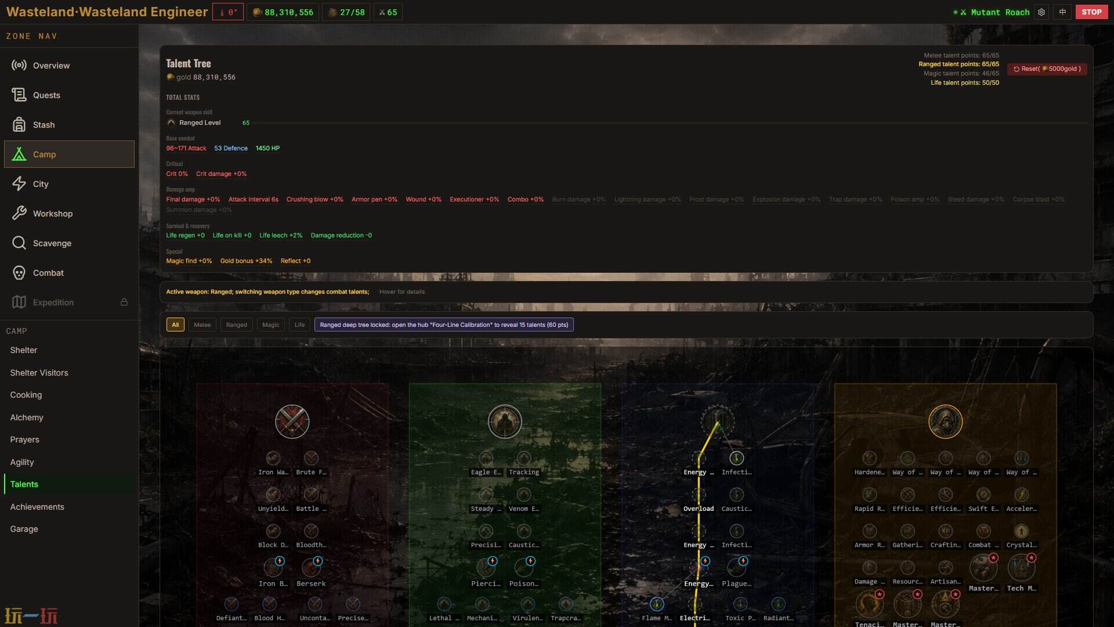This screenshot has width=1114, height=627.
Task: Open the Combat page
Action: click(x=69, y=273)
